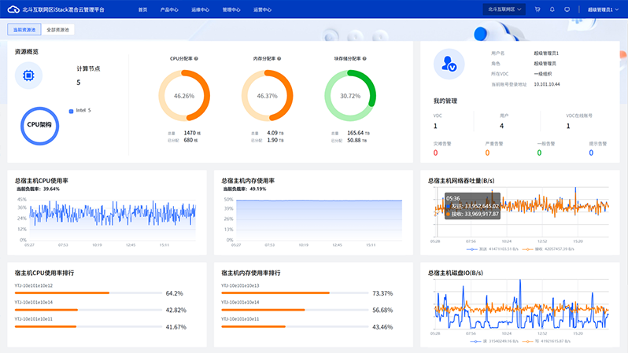
Task: Open the 北斗互联网区 region dropdown
Action: pos(505,9)
